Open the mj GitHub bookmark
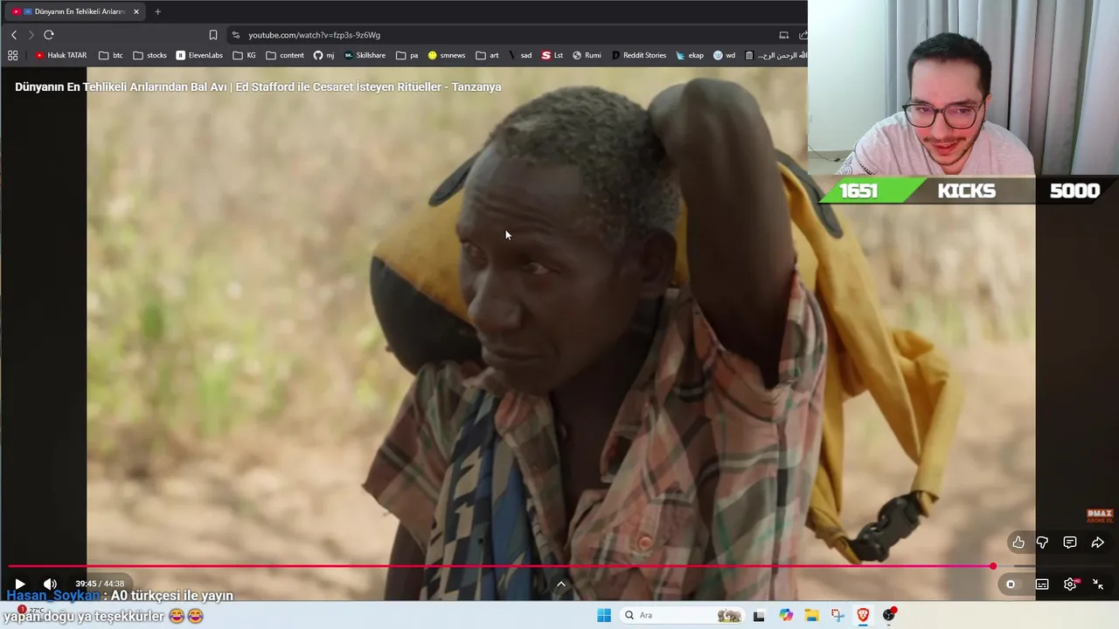The width and height of the screenshot is (1119, 629). click(x=323, y=55)
